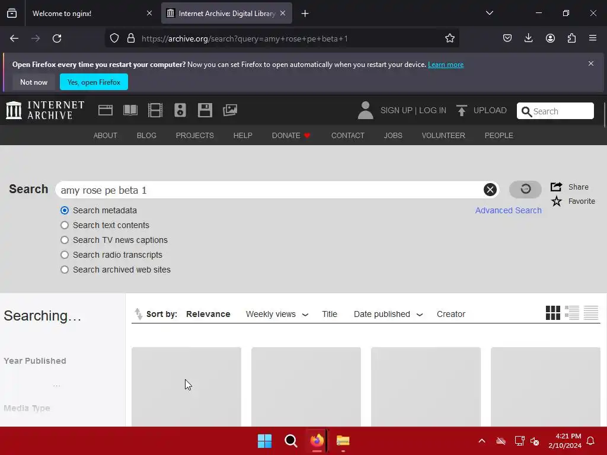Select Search radio transcripts option
607x455 pixels.
(x=65, y=255)
